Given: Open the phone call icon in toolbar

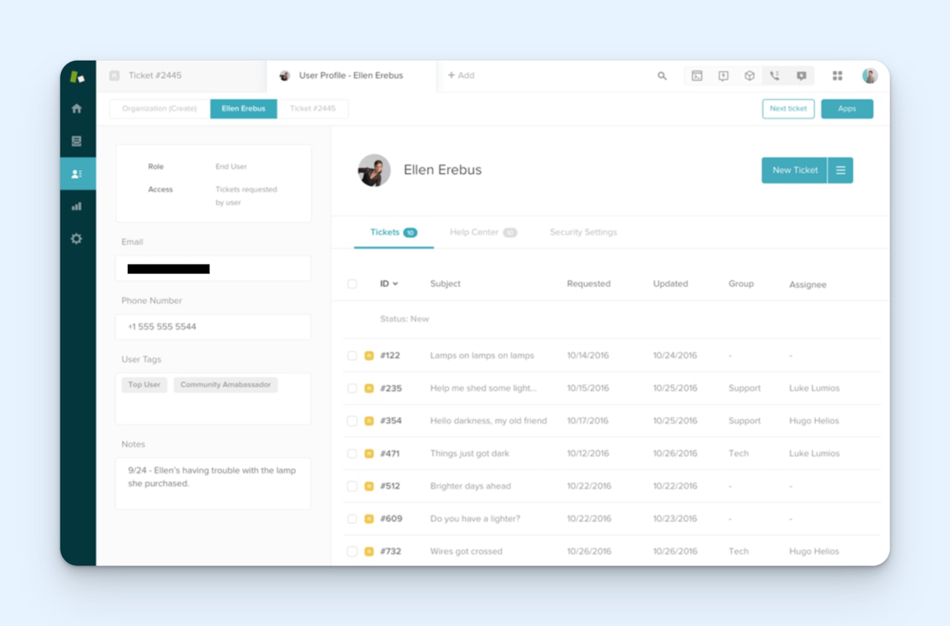Looking at the screenshot, I should click(775, 76).
